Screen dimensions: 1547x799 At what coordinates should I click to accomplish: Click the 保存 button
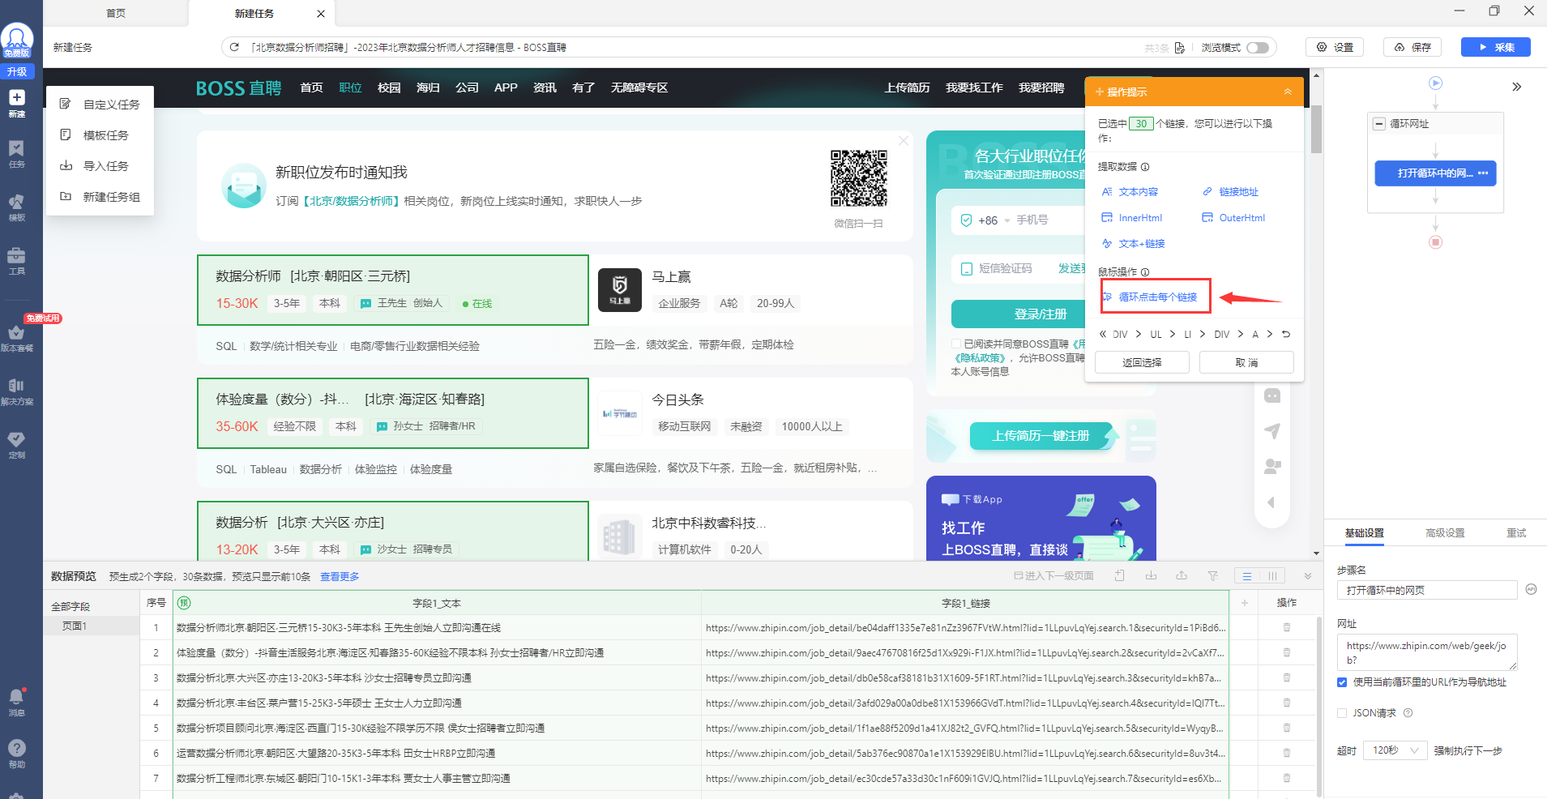pos(1412,47)
